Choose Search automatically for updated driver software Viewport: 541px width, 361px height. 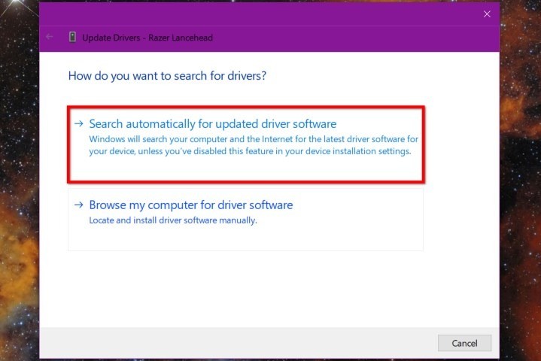pyautogui.click(x=245, y=144)
